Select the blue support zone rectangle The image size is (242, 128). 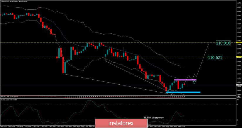coord(183,92)
